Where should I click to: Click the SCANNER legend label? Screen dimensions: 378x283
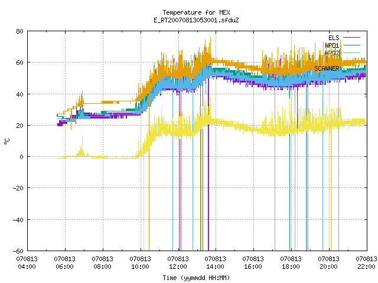click(x=327, y=68)
